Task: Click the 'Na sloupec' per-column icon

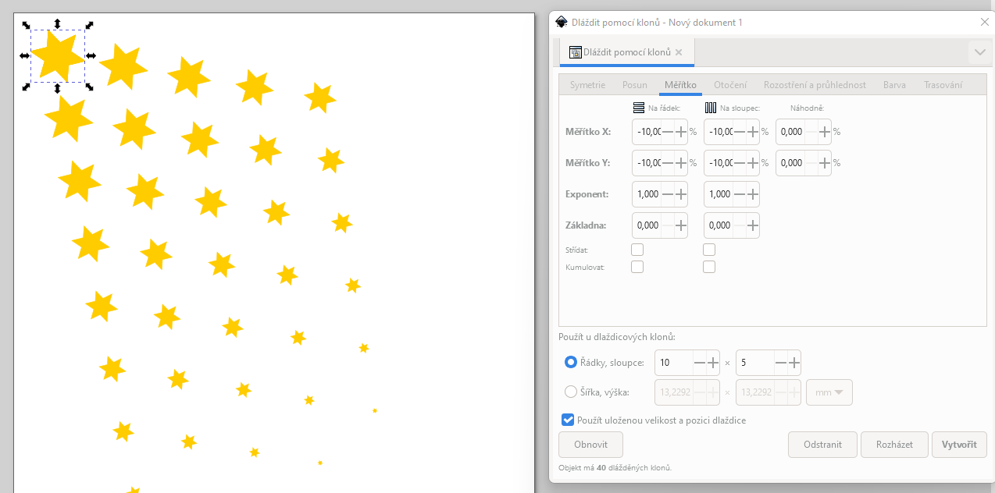Action: click(x=709, y=108)
